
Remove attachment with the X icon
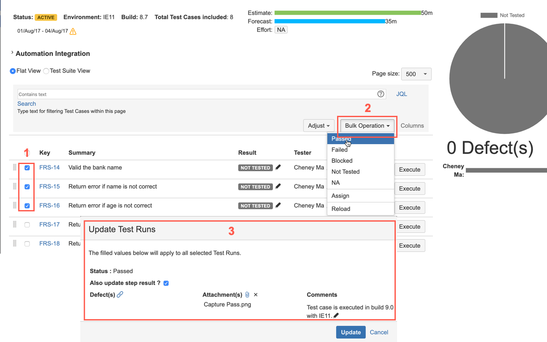[256, 295]
